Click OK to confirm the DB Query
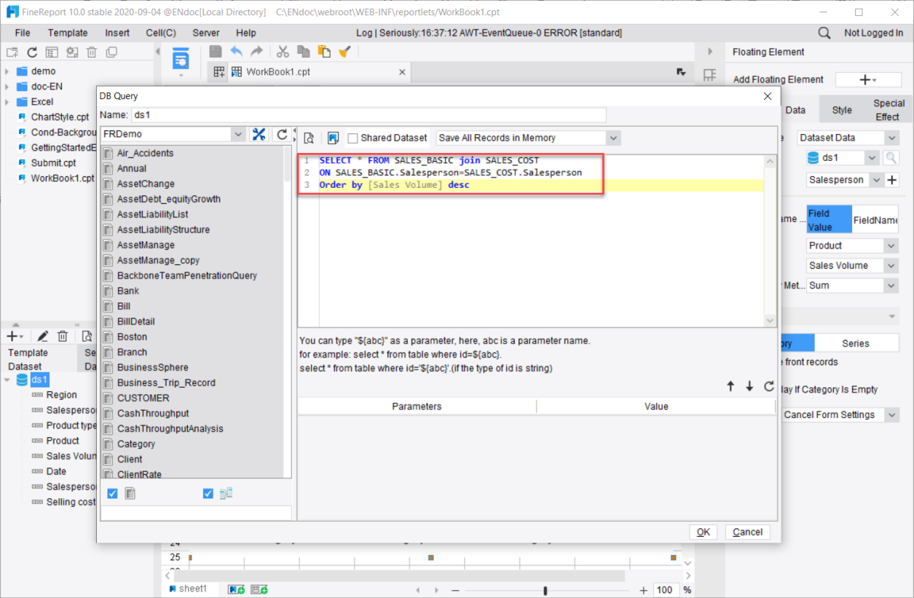This screenshot has width=914, height=598. click(x=703, y=532)
